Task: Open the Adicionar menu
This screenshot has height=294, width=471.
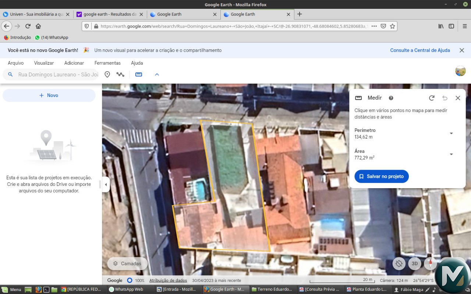Action: tap(74, 63)
